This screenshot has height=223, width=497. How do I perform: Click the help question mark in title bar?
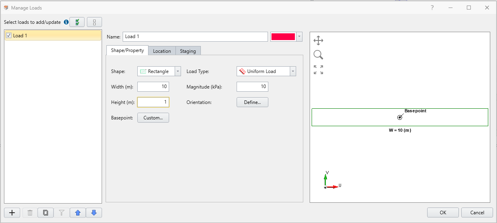[432, 8]
